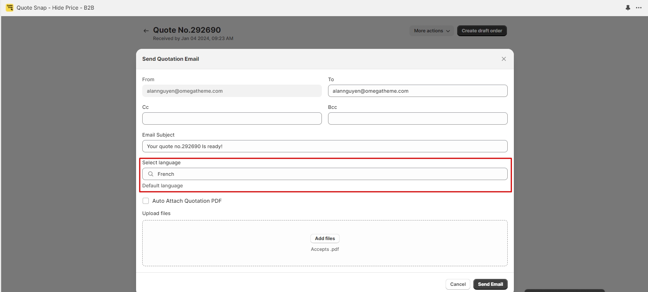
Task: Click the Auto Attach Quotation PDF label
Action: tap(187, 201)
